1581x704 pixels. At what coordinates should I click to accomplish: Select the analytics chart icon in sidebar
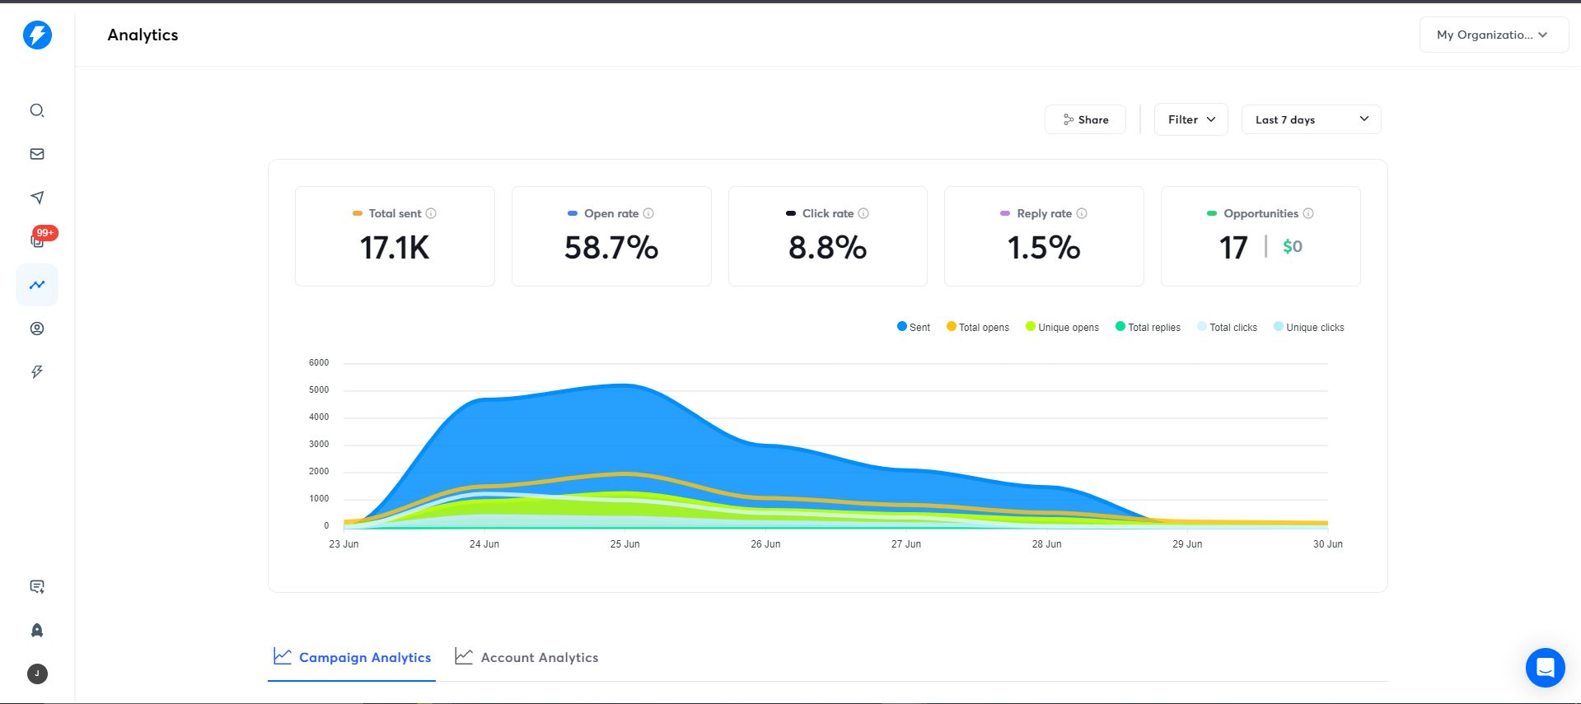tap(37, 285)
